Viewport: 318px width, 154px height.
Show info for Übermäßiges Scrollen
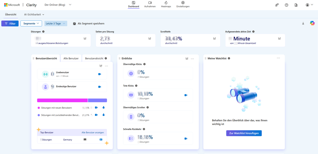point(148,108)
